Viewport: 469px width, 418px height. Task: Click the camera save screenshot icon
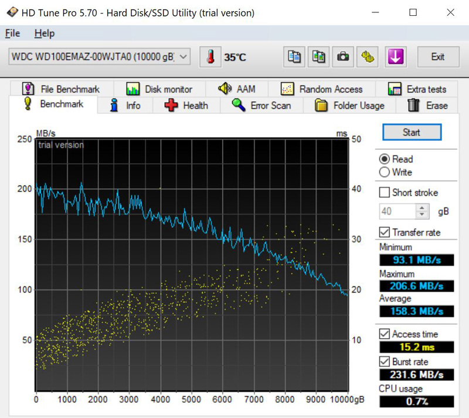coord(344,57)
